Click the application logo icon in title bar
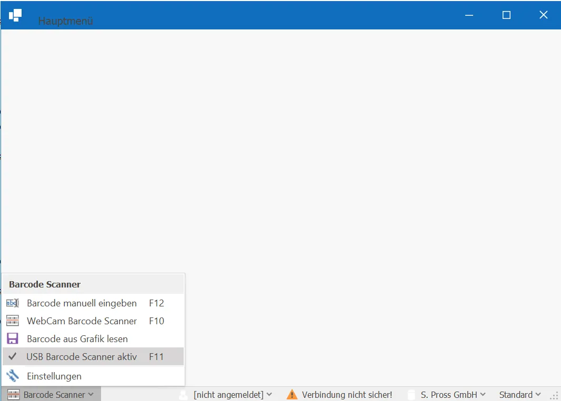 (x=15, y=15)
